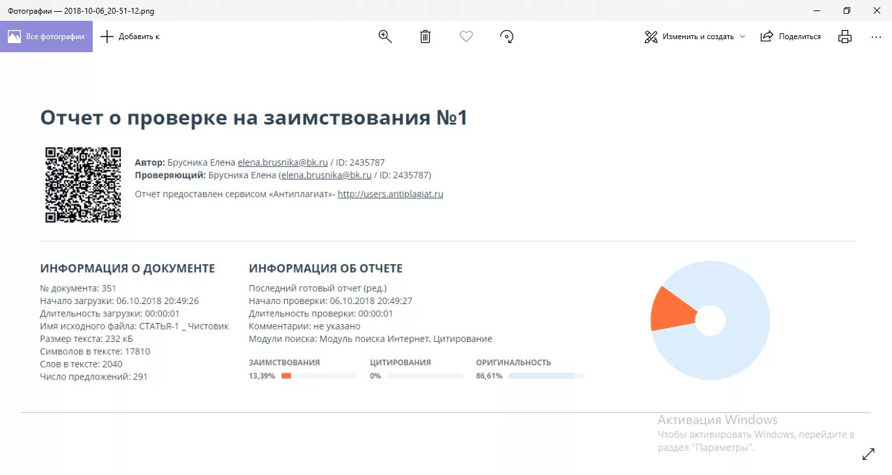
Task: Enter full screen with expand arrows icon
Action: [x=868, y=454]
